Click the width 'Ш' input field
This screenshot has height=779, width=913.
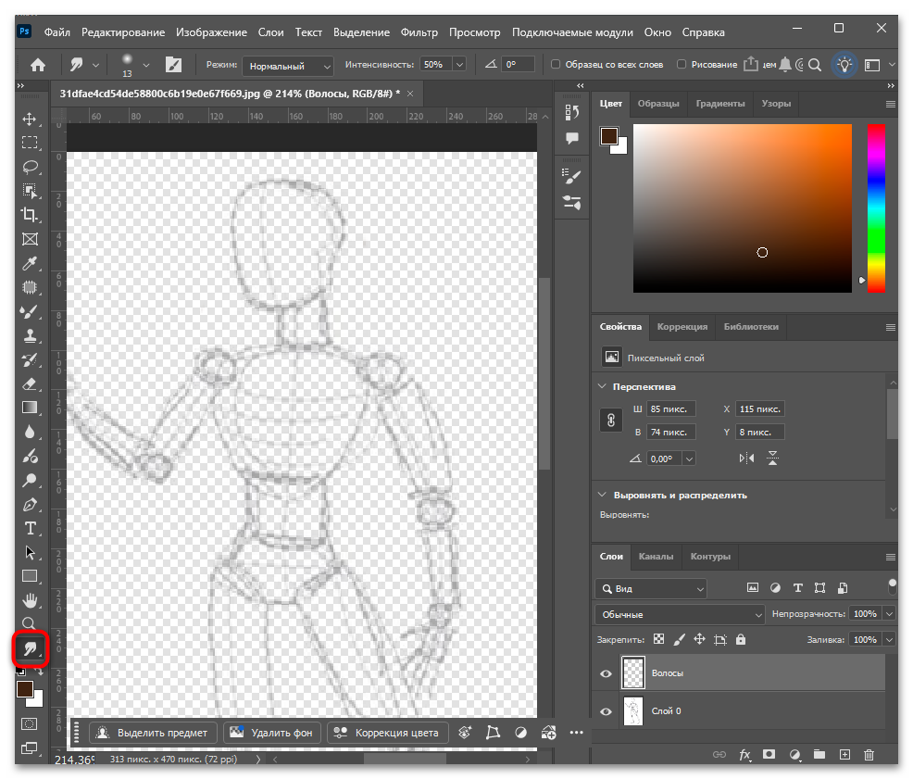[x=671, y=409]
